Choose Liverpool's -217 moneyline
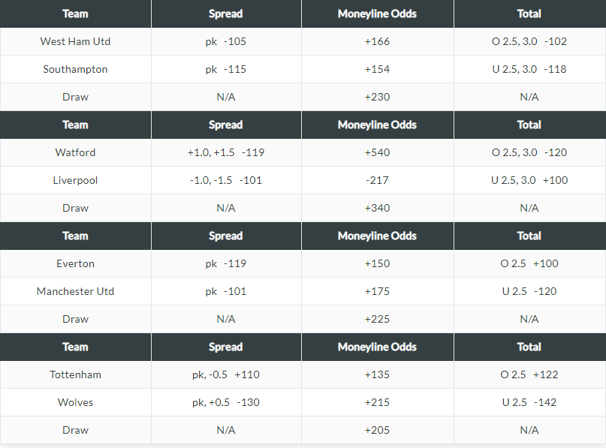 [377, 180]
